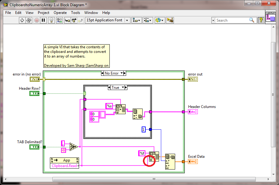The width and height of the screenshot is (279, 185).
Task: Select the Excel Data DBL terminal
Action: [193, 161]
